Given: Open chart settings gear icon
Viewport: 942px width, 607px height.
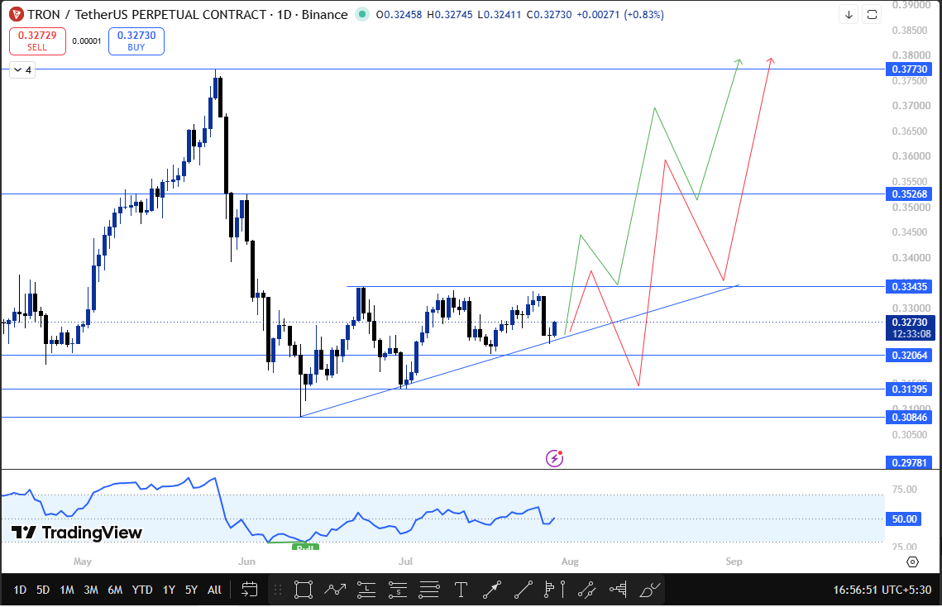Looking at the screenshot, I should point(912,562).
